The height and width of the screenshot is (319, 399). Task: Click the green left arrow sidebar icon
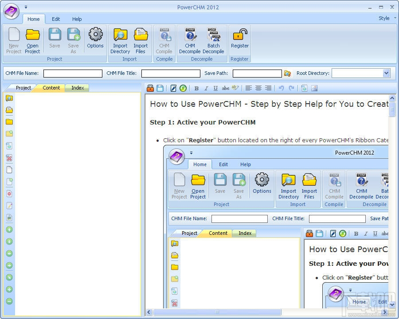9,253
